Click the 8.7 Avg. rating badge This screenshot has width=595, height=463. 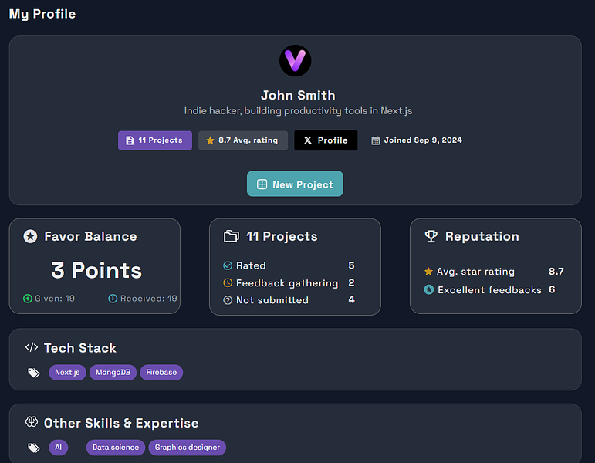pos(243,140)
